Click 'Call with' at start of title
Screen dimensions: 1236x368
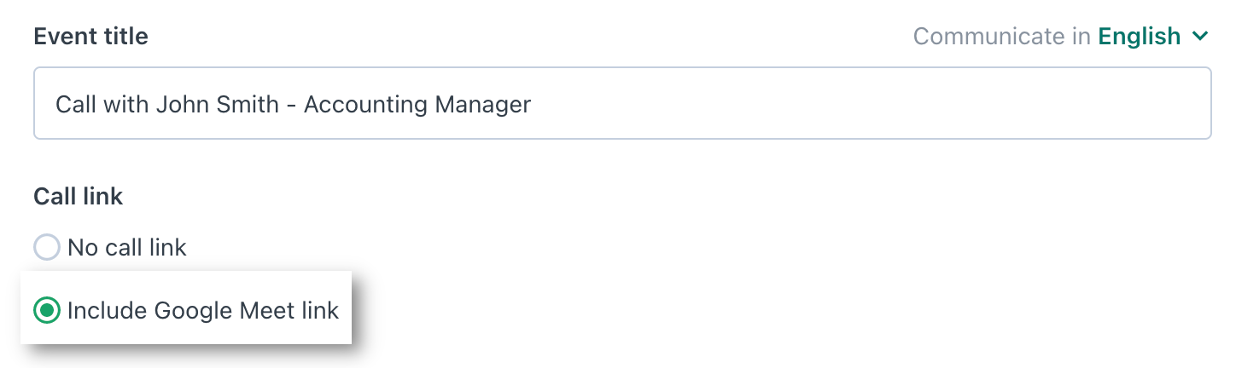point(102,105)
